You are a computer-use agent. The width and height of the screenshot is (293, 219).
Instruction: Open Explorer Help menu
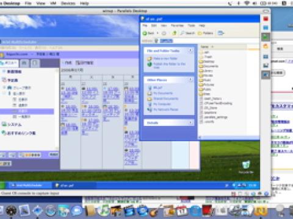pyautogui.click(x=202, y=26)
